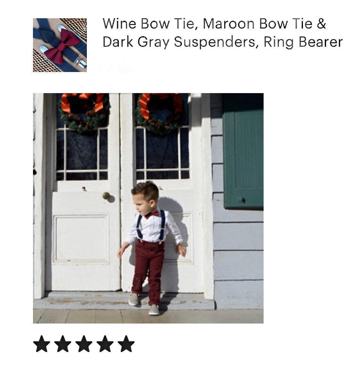Click the right door wreath
This screenshot has height=368, width=352.
point(161,113)
